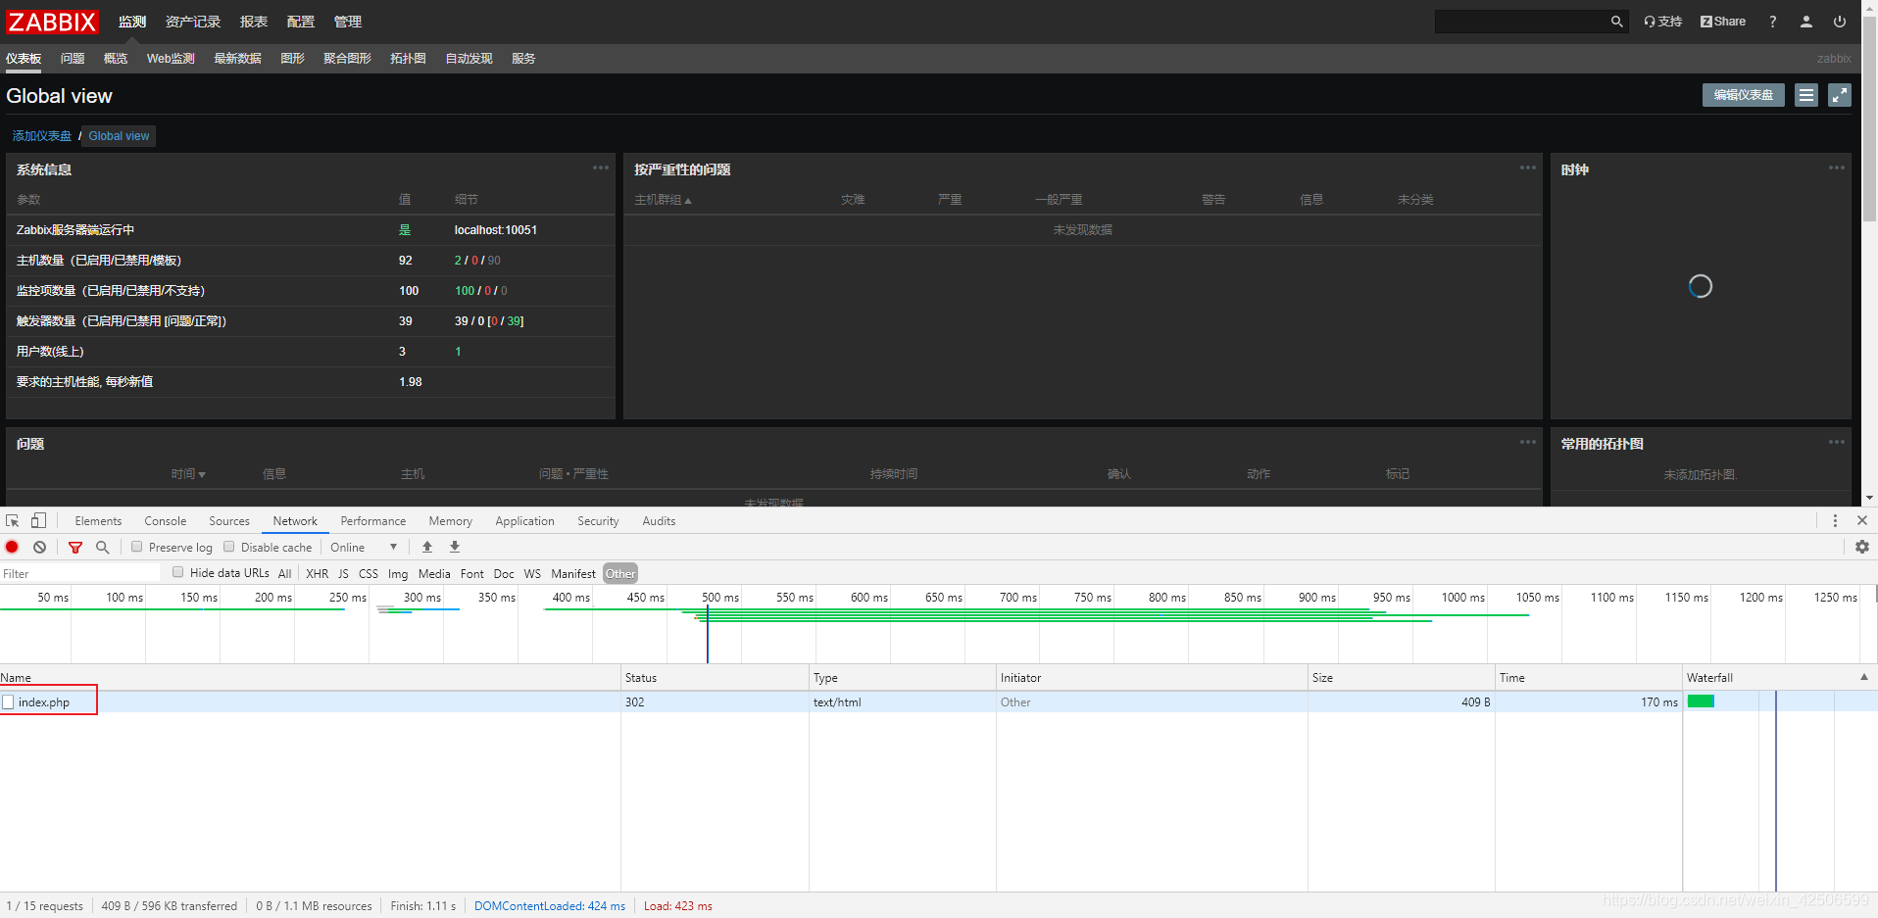1878x918 pixels.
Task: Click the 编辑仪表盘 edit dashboard button
Action: click(x=1744, y=95)
